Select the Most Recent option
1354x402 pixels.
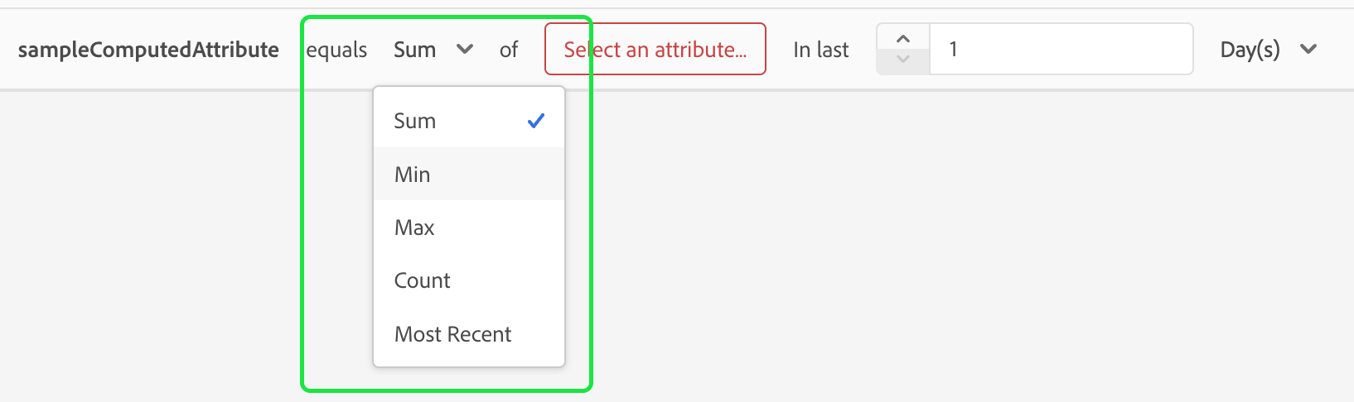452,334
